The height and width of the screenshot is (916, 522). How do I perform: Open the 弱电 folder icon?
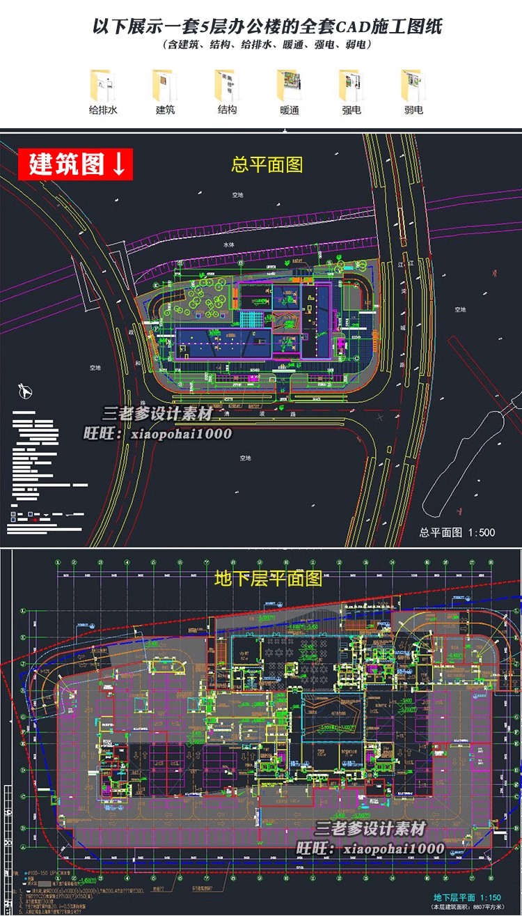click(x=413, y=85)
